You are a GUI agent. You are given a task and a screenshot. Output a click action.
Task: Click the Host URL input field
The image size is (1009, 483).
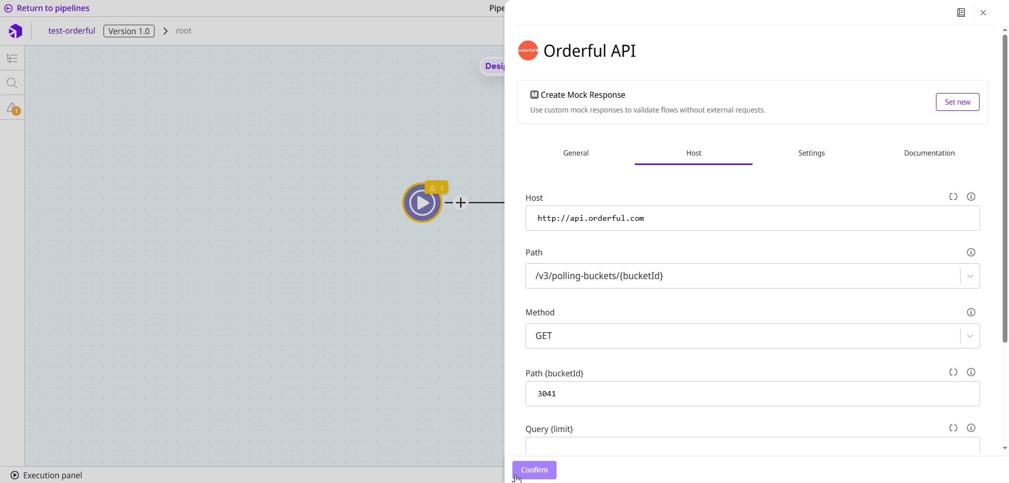(x=751, y=218)
